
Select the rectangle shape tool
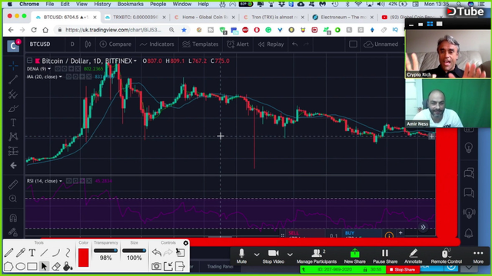pyautogui.click(x=32, y=267)
